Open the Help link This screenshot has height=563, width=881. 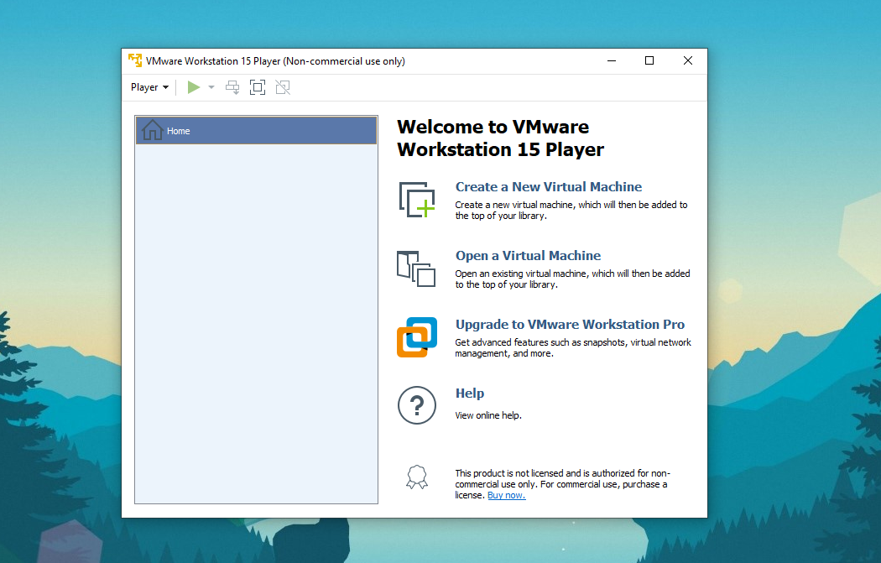(x=470, y=394)
